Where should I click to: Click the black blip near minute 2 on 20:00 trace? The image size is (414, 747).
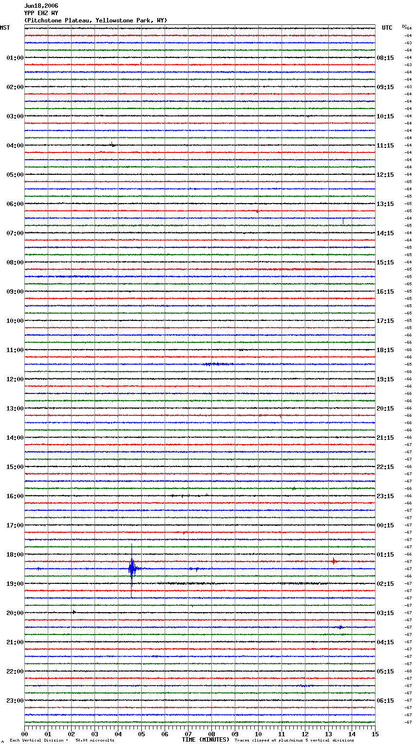pyautogui.click(x=74, y=612)
